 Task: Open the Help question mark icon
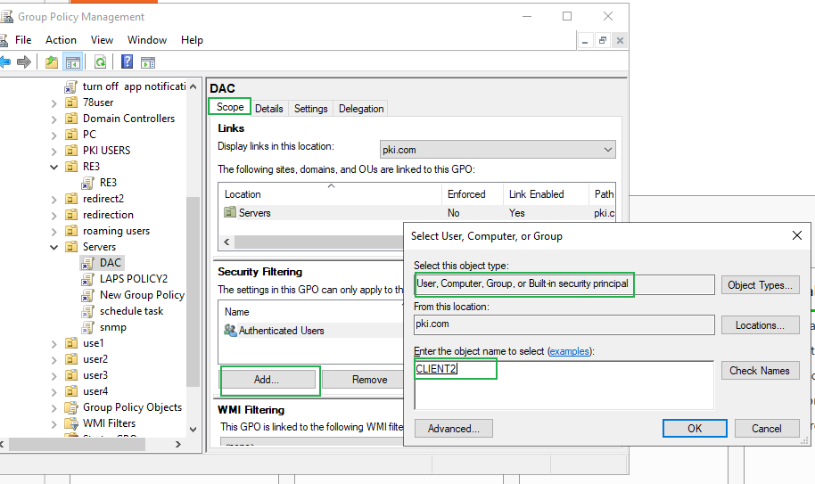[127, 62]
